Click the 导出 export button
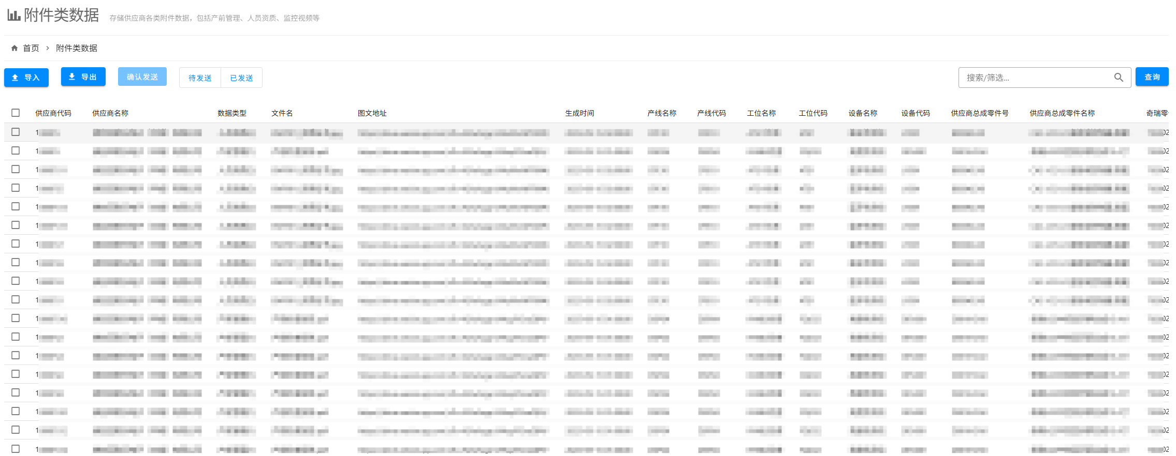 click(83, 77)
